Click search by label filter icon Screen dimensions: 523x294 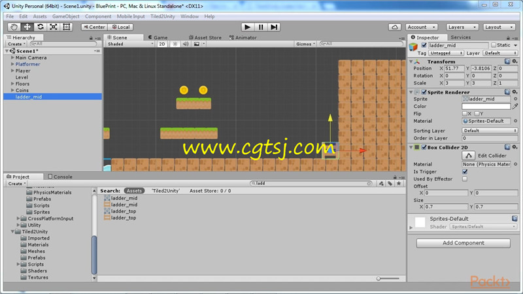390,184
